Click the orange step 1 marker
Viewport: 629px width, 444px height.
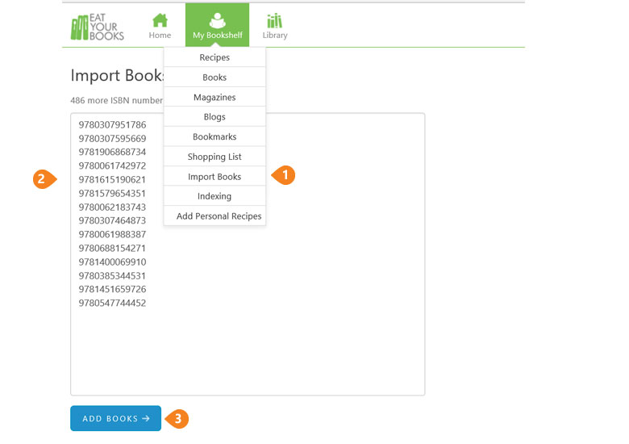click(285, 176)
